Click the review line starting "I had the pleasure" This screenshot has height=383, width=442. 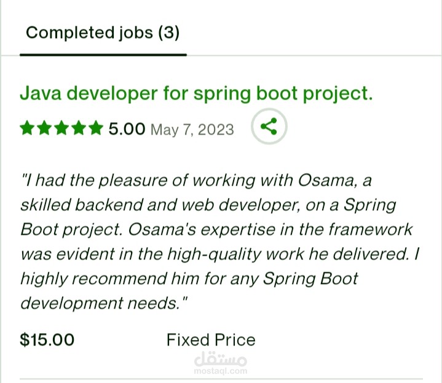[x=197, y=181]
